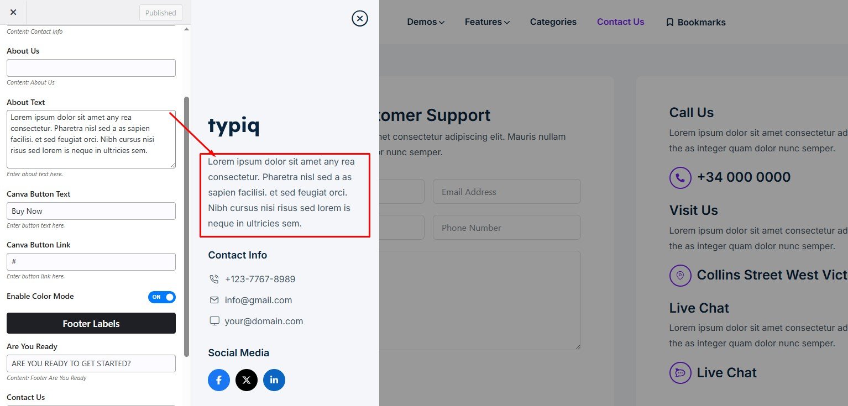This screenshot has width=848, height=406.
Task: Toggle the Enable Color Mode switch
Action: (x=161, y=297)
